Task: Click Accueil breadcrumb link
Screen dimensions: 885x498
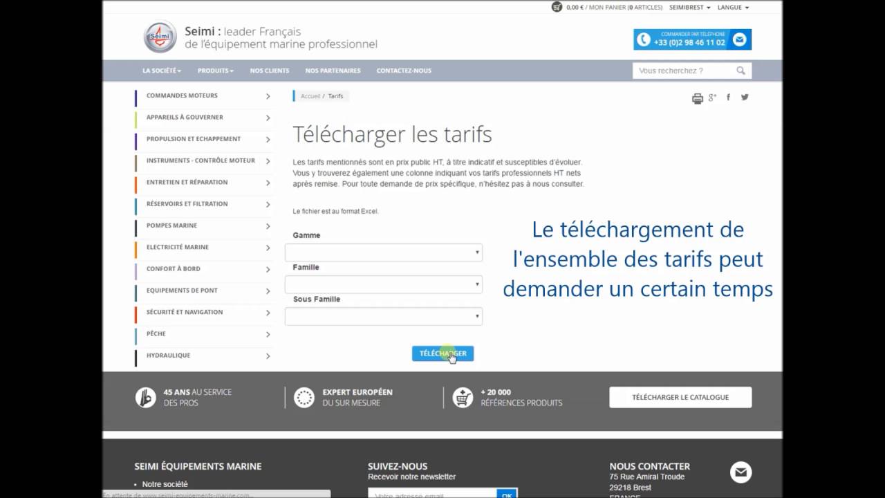Action: point(310,96)
